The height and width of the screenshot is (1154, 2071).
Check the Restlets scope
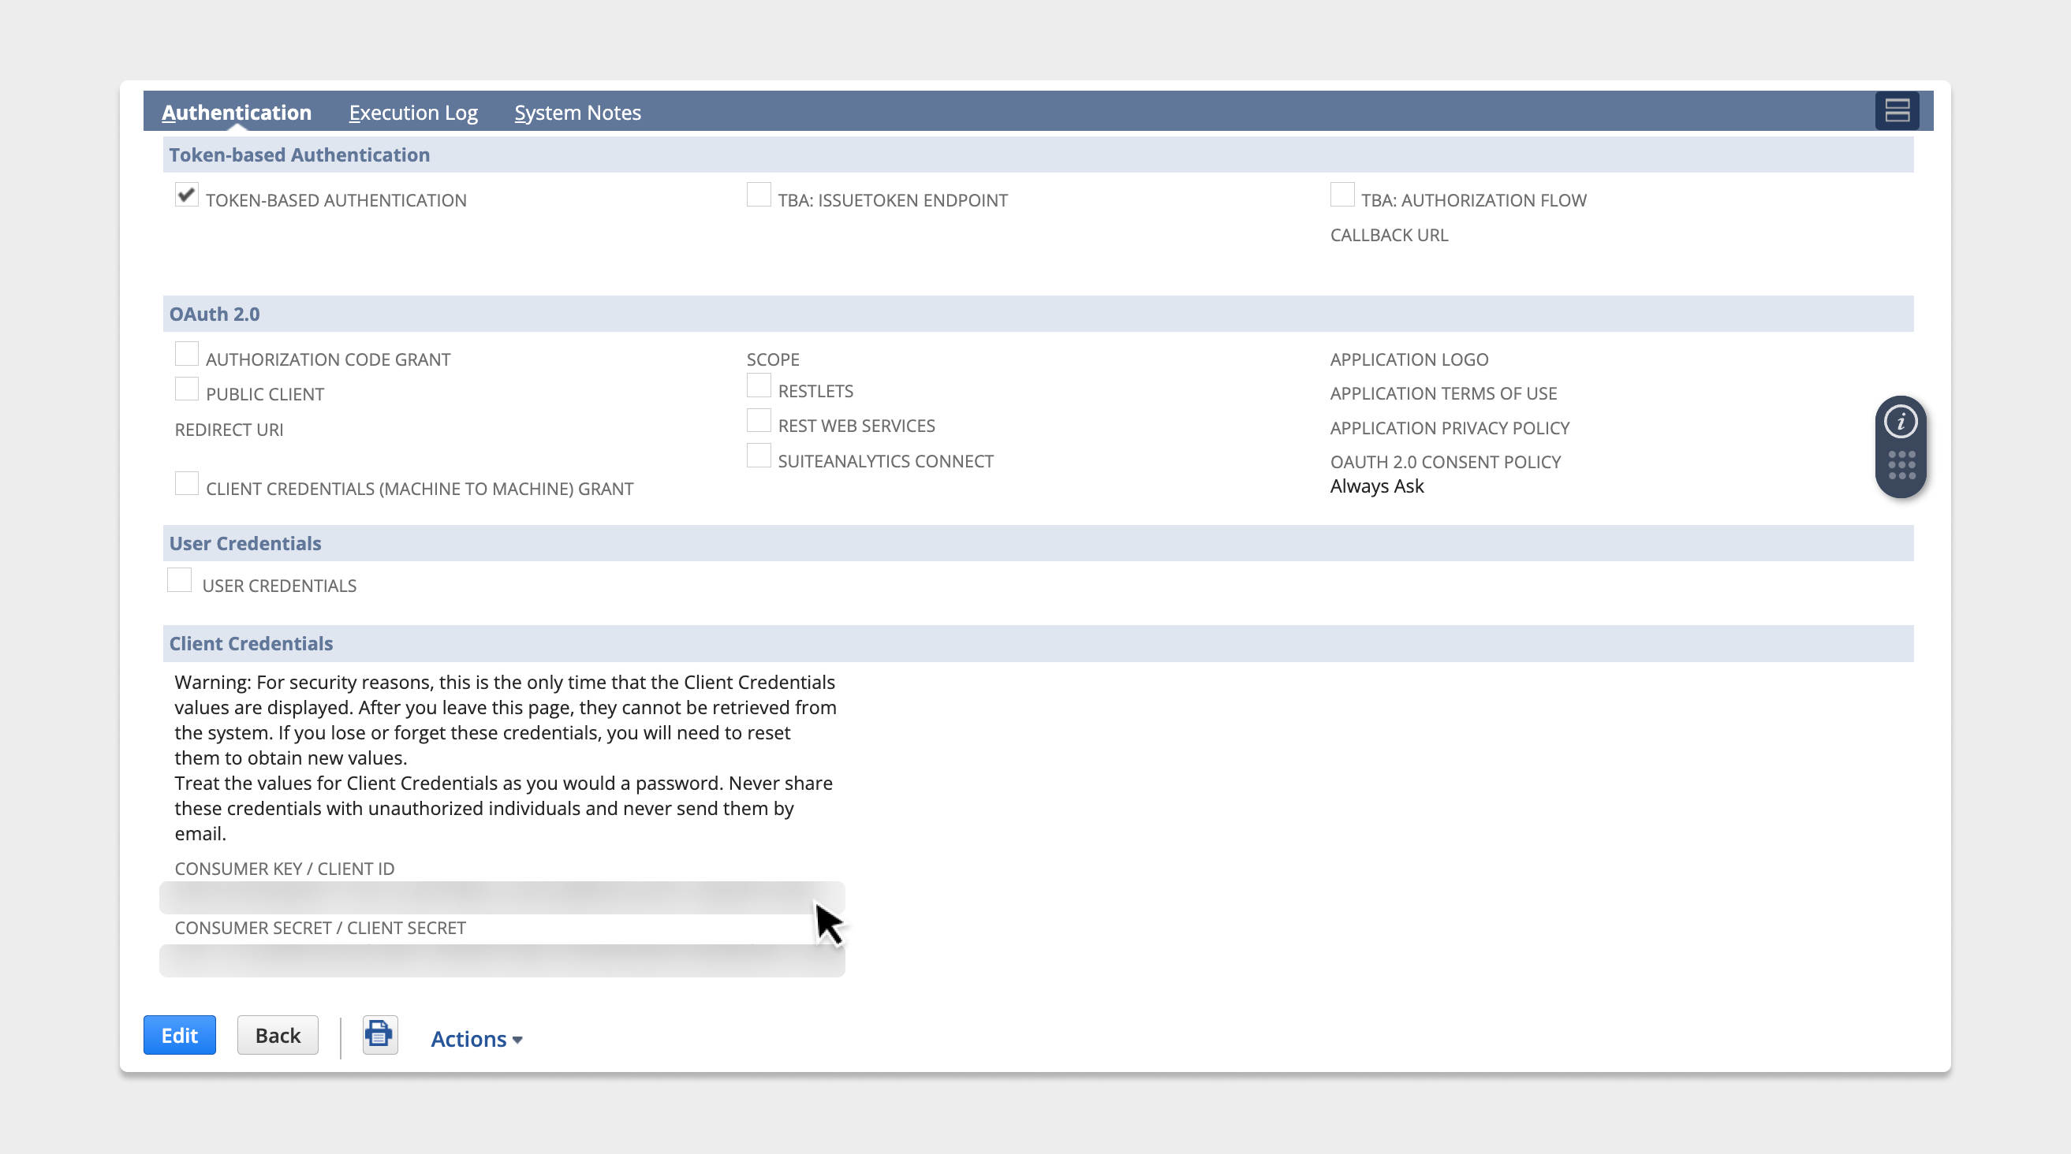759,385
